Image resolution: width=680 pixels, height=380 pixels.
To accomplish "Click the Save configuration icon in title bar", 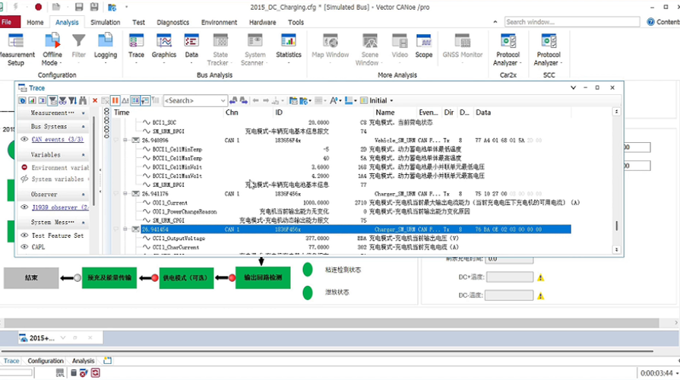I will pos(79,7).
